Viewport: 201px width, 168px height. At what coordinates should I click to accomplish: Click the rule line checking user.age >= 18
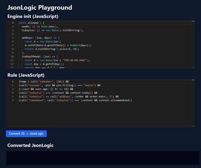46,89
